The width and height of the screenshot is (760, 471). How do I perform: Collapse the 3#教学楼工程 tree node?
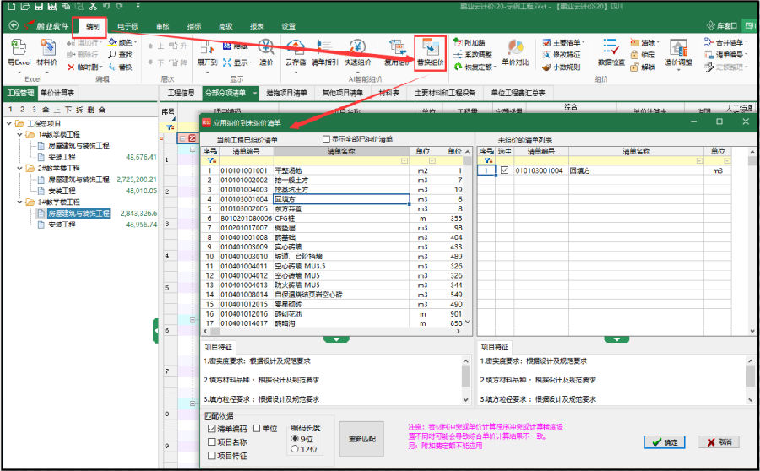(x=19, y=203)
